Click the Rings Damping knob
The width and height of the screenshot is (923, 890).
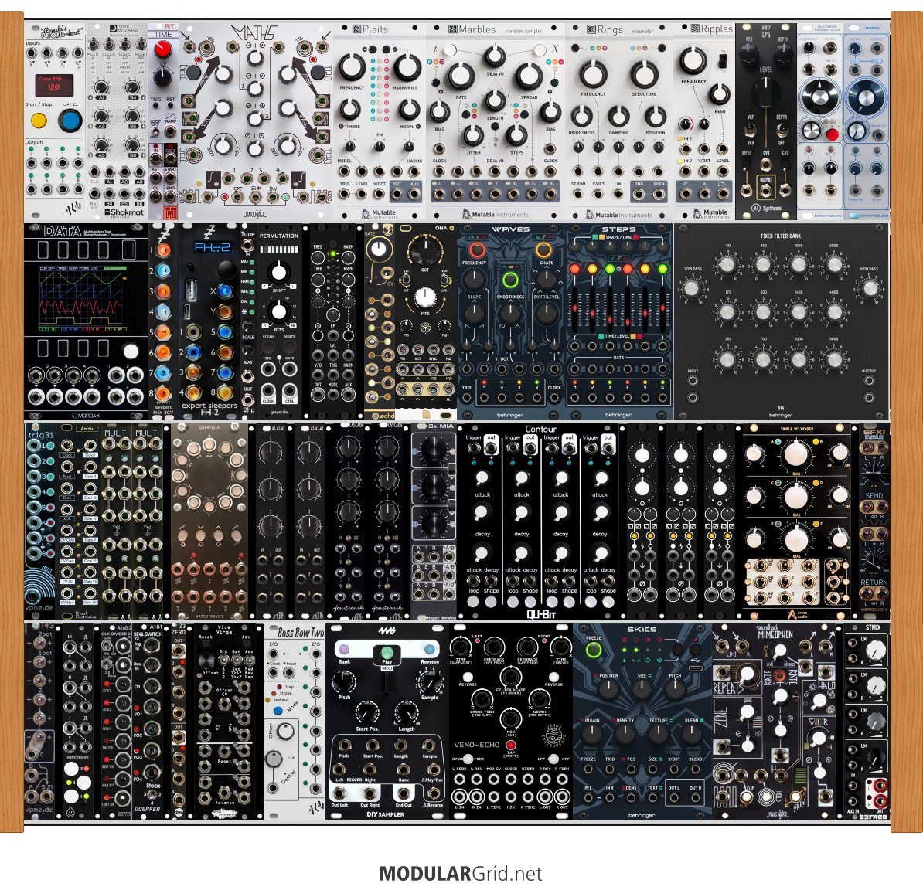[x=618, y=117]
